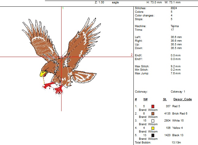Click the 'St.' column header

pyautogui.click(x=165, y=99)
